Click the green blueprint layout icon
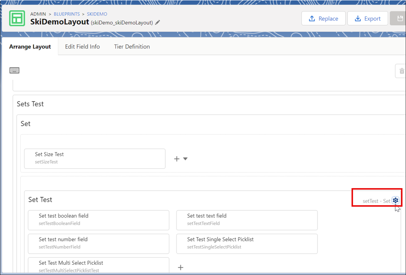This screenshot has width=406, height=275. pyautogui.click(x=17, y=18)
